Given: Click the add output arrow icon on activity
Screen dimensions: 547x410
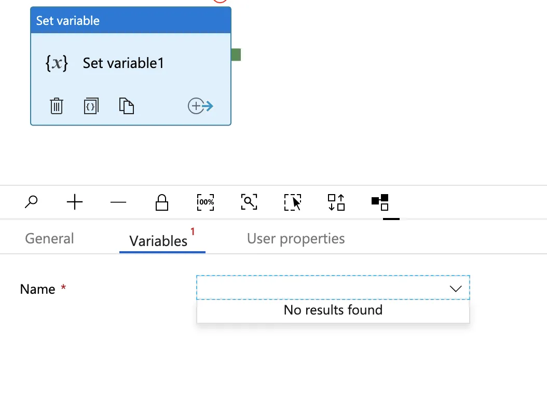Looking at the screenshot, I should 200,106.
